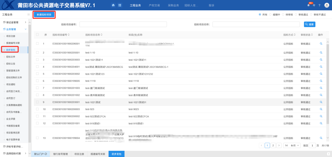Open the user avatar profile icon
The height and width of the screenshot is (157, 332).
(x=327, y=5)
